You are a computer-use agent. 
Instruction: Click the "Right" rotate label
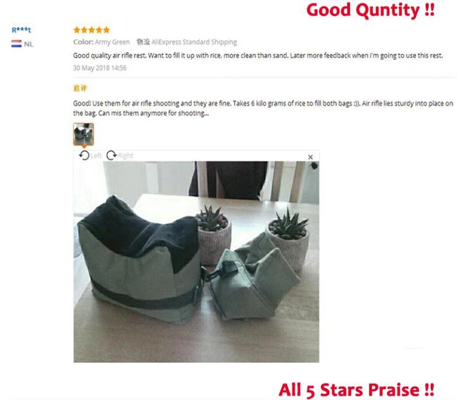[x=126, y=156]
